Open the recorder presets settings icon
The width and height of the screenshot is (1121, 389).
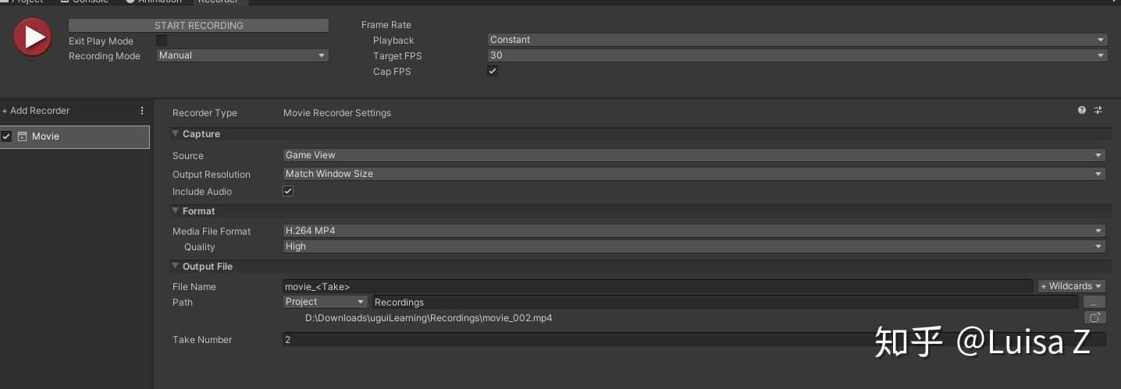pyautogui.click(x=1098, y=111)
